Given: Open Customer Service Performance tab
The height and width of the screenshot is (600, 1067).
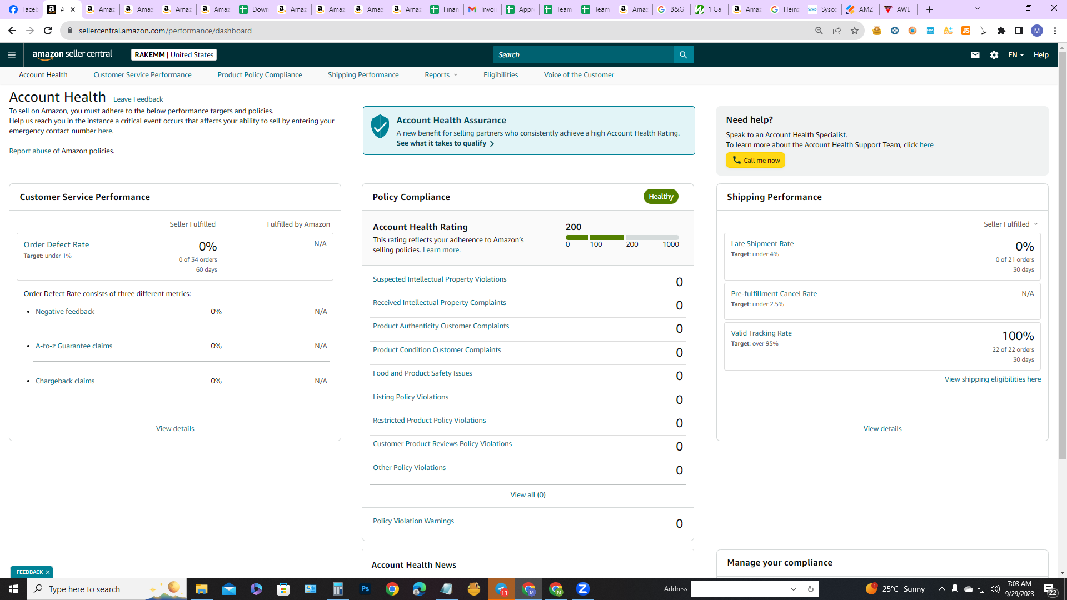Looking at the screenshot, I should tap(142, 75).
